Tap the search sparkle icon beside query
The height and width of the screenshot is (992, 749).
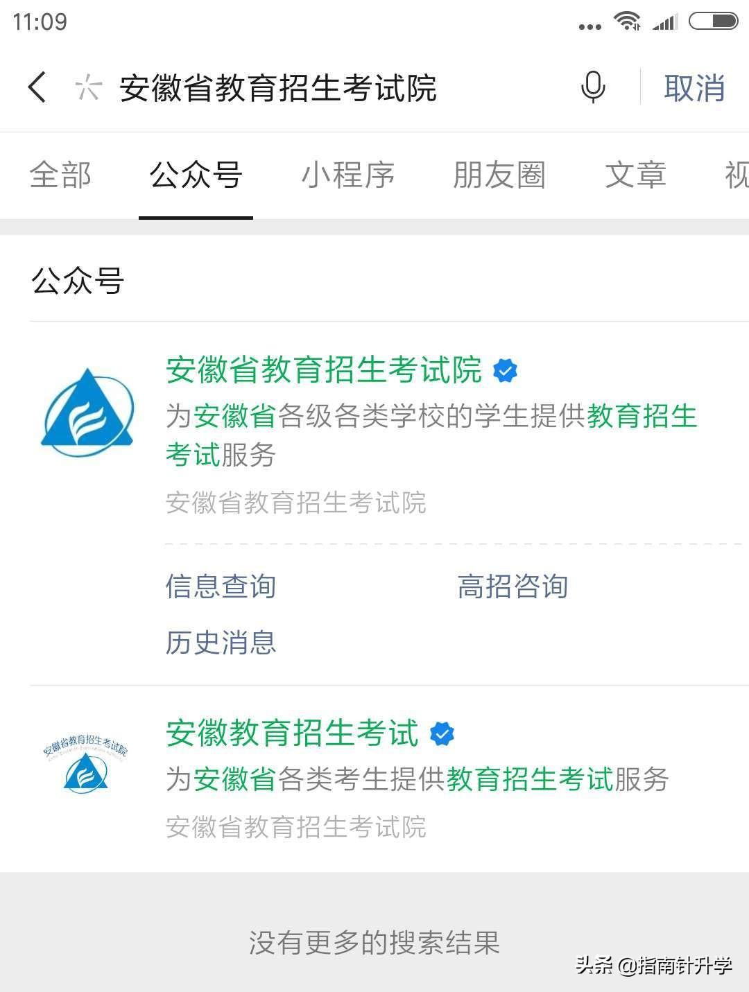pos(89,88)
